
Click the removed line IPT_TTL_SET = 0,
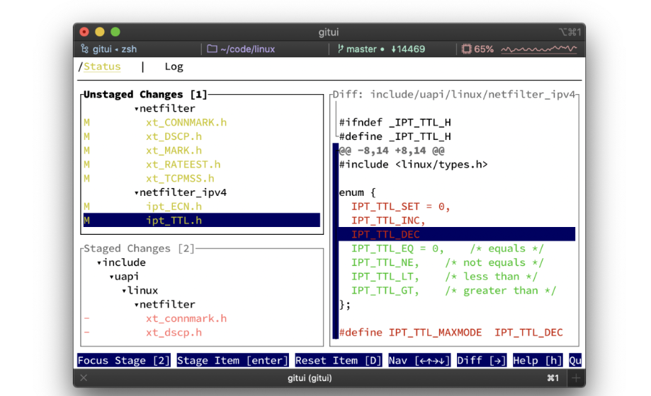(x=401, y=206)
